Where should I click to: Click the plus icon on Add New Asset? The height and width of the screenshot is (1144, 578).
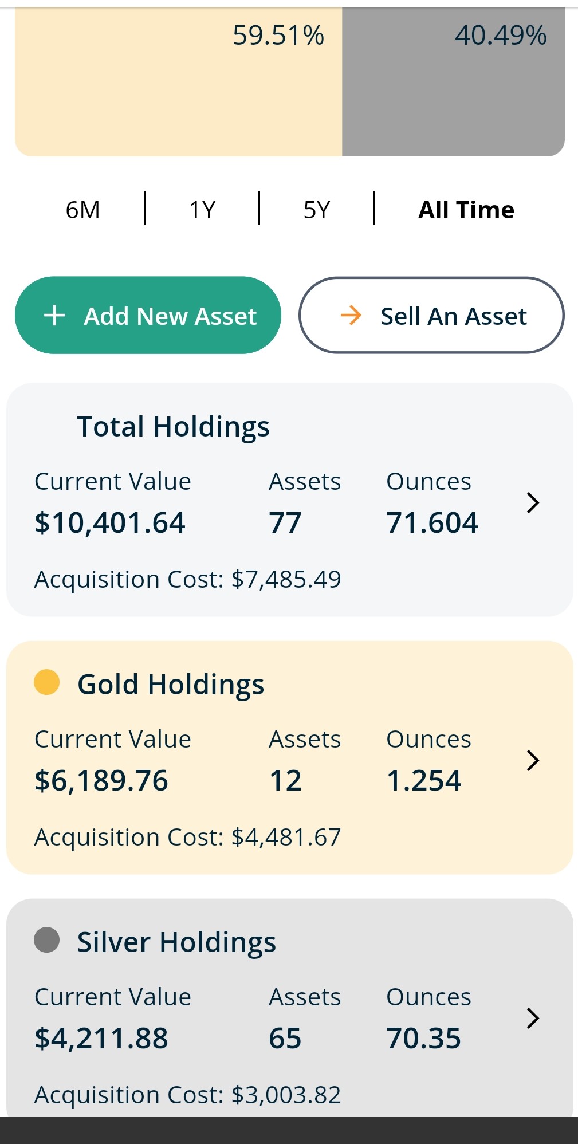(54, 316)
